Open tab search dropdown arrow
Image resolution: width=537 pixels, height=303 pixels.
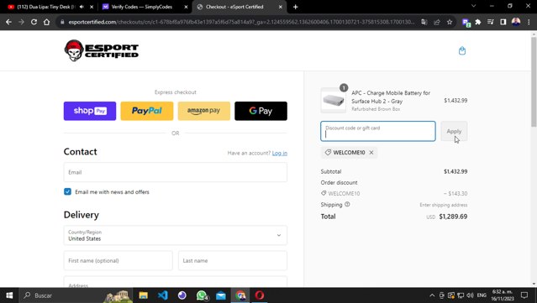pos(474,6)
